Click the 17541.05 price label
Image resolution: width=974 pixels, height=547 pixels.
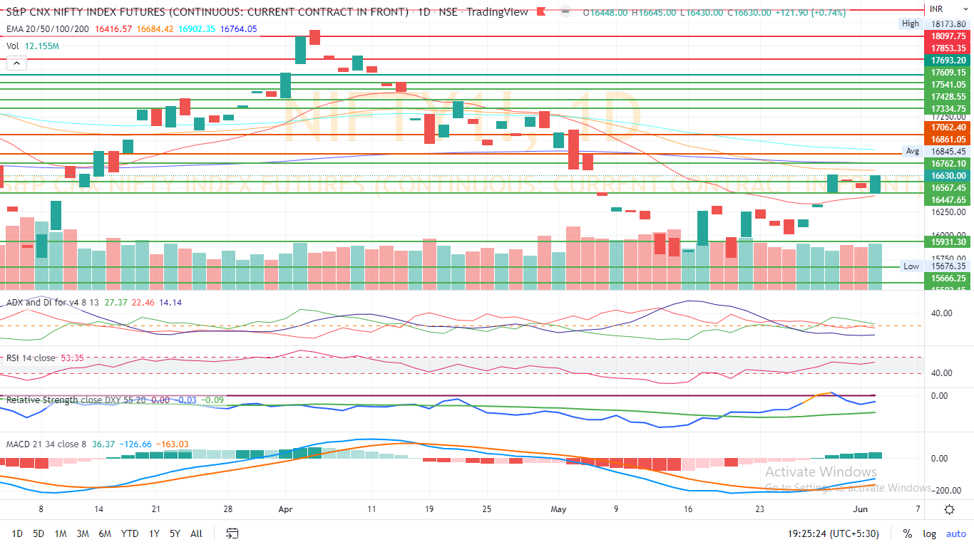(x=948, y=84)
